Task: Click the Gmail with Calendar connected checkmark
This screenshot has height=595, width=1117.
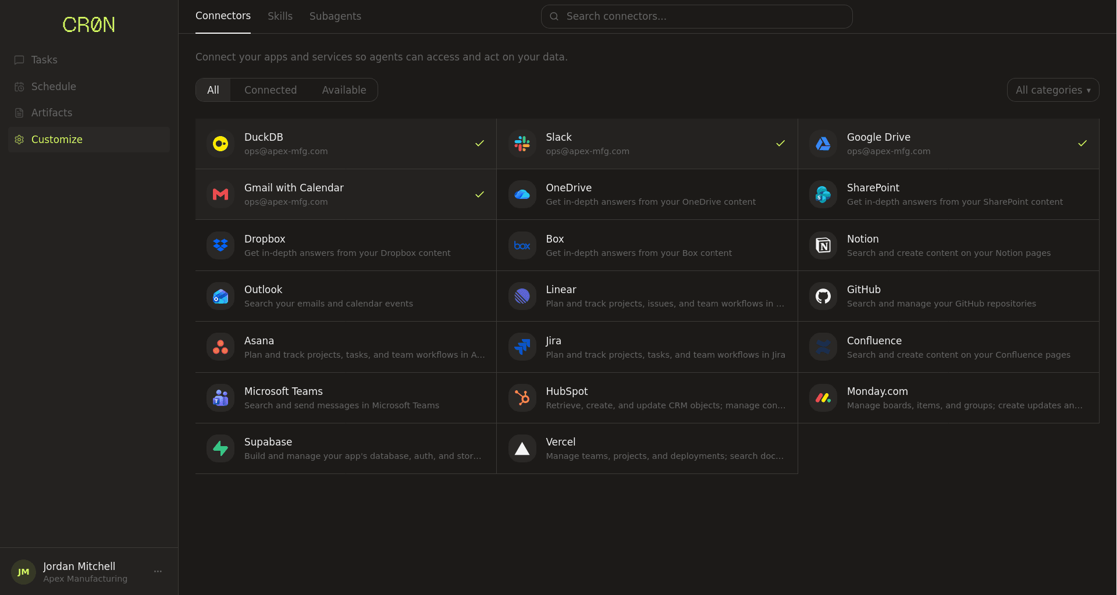Action: [479, 194]
